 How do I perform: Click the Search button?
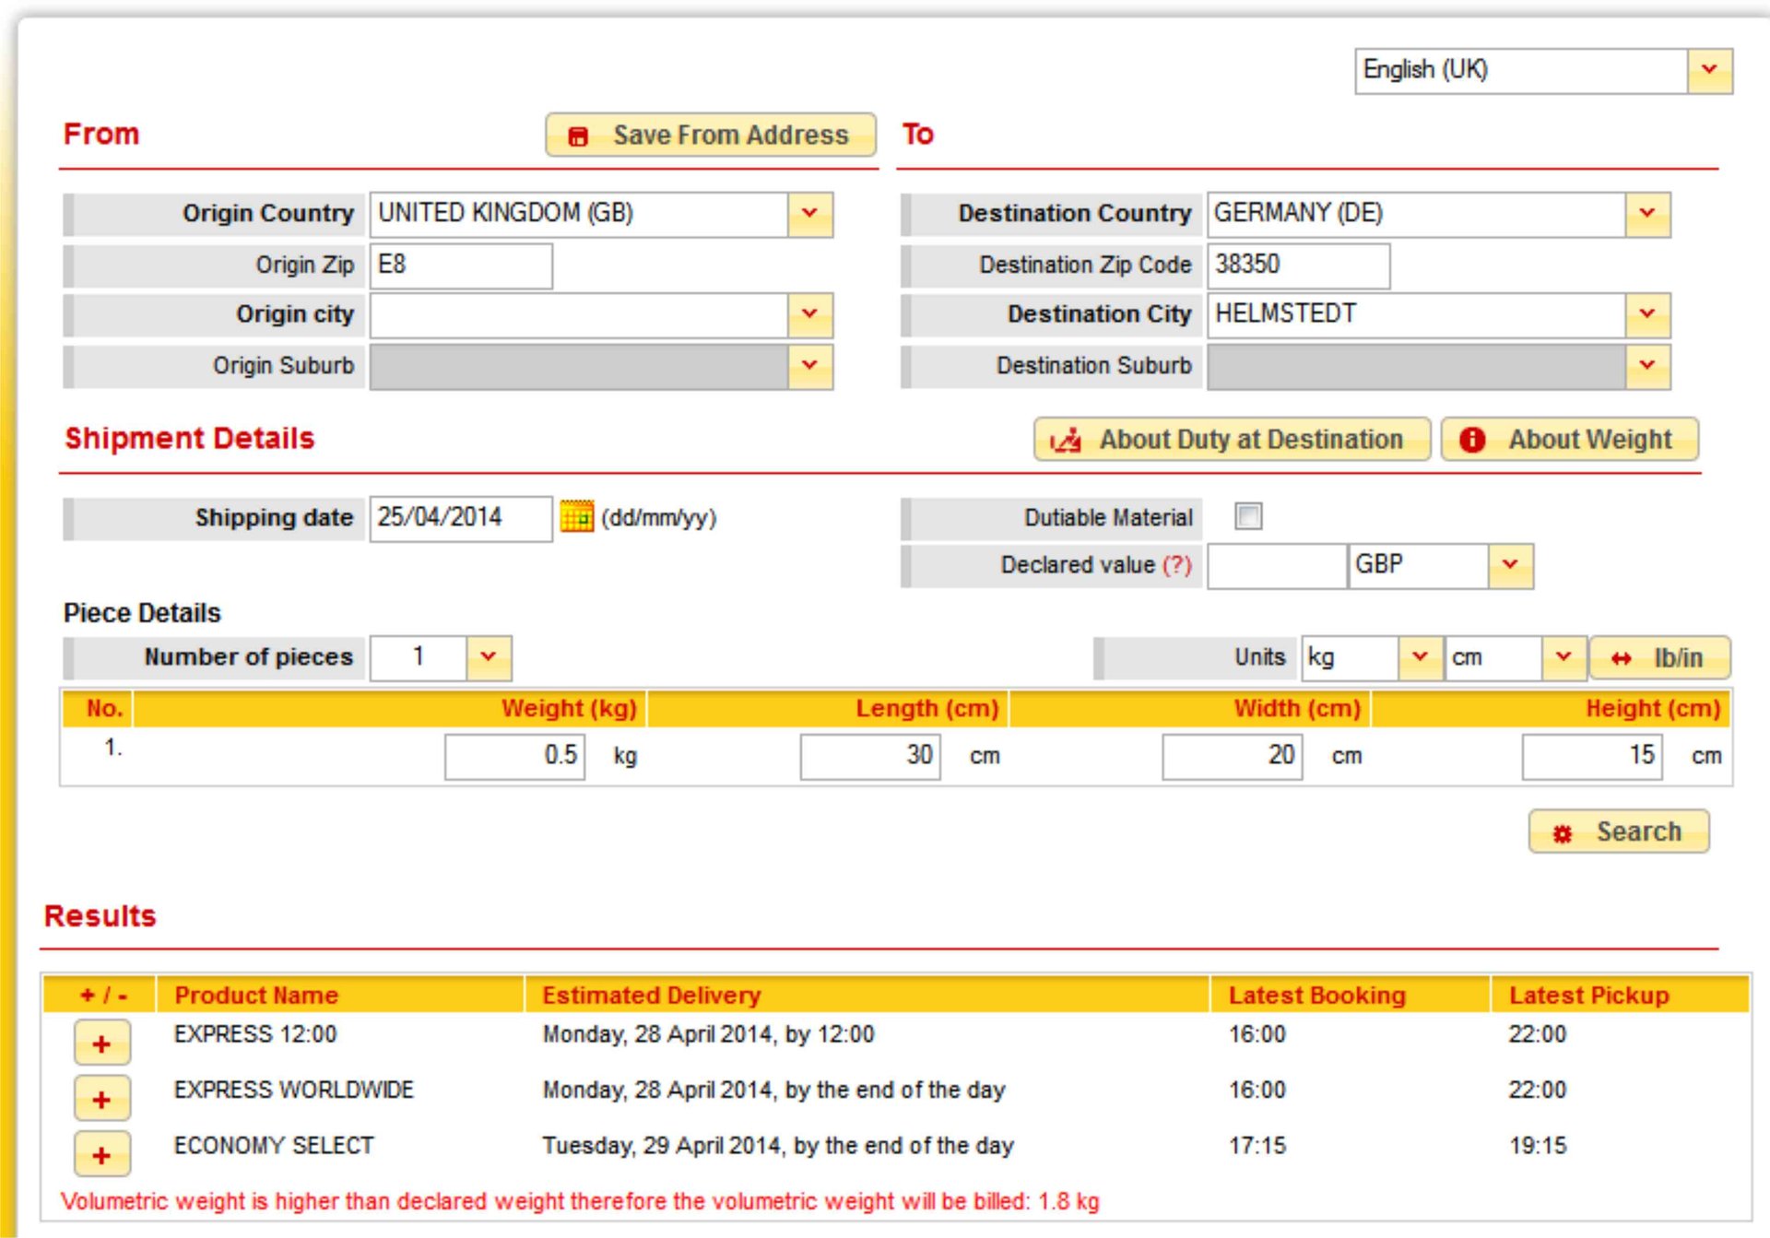[1619, 831]
